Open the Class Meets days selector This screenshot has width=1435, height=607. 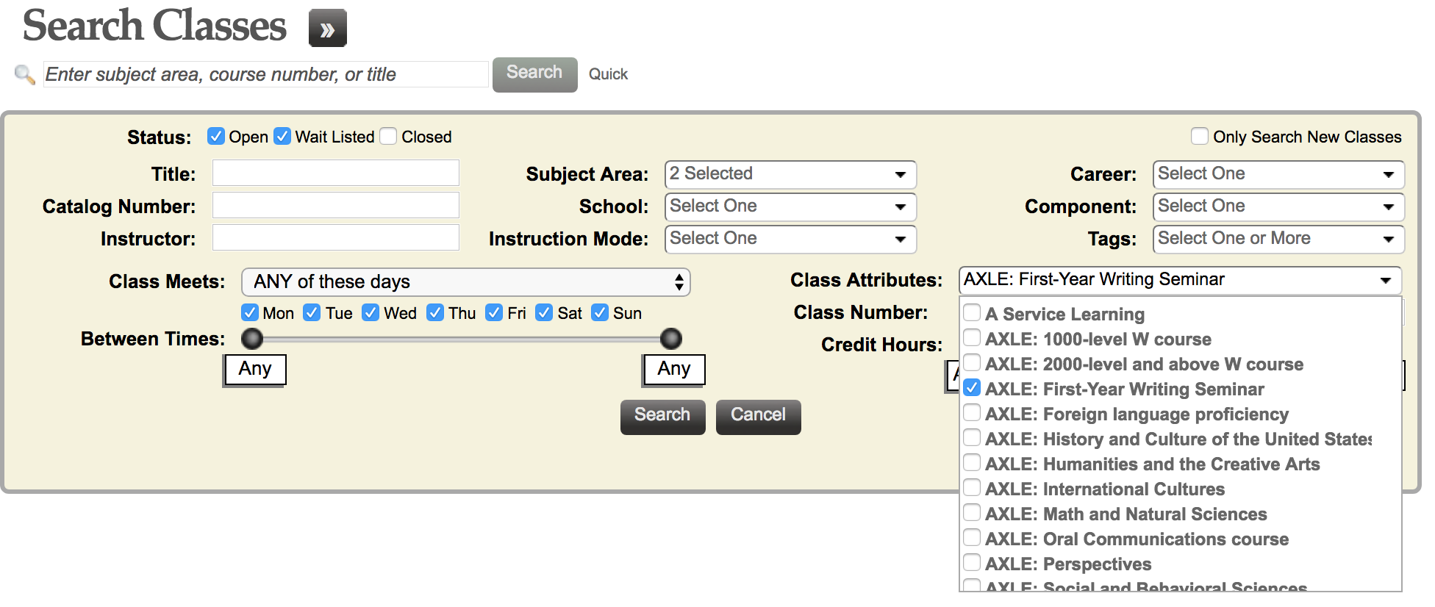[x=465, y=282]
